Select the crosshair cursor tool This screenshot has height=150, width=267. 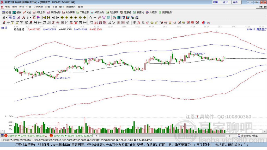95,18
